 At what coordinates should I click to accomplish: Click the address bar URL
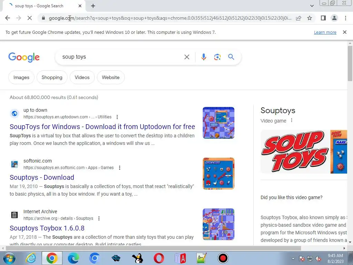point(170,18)
